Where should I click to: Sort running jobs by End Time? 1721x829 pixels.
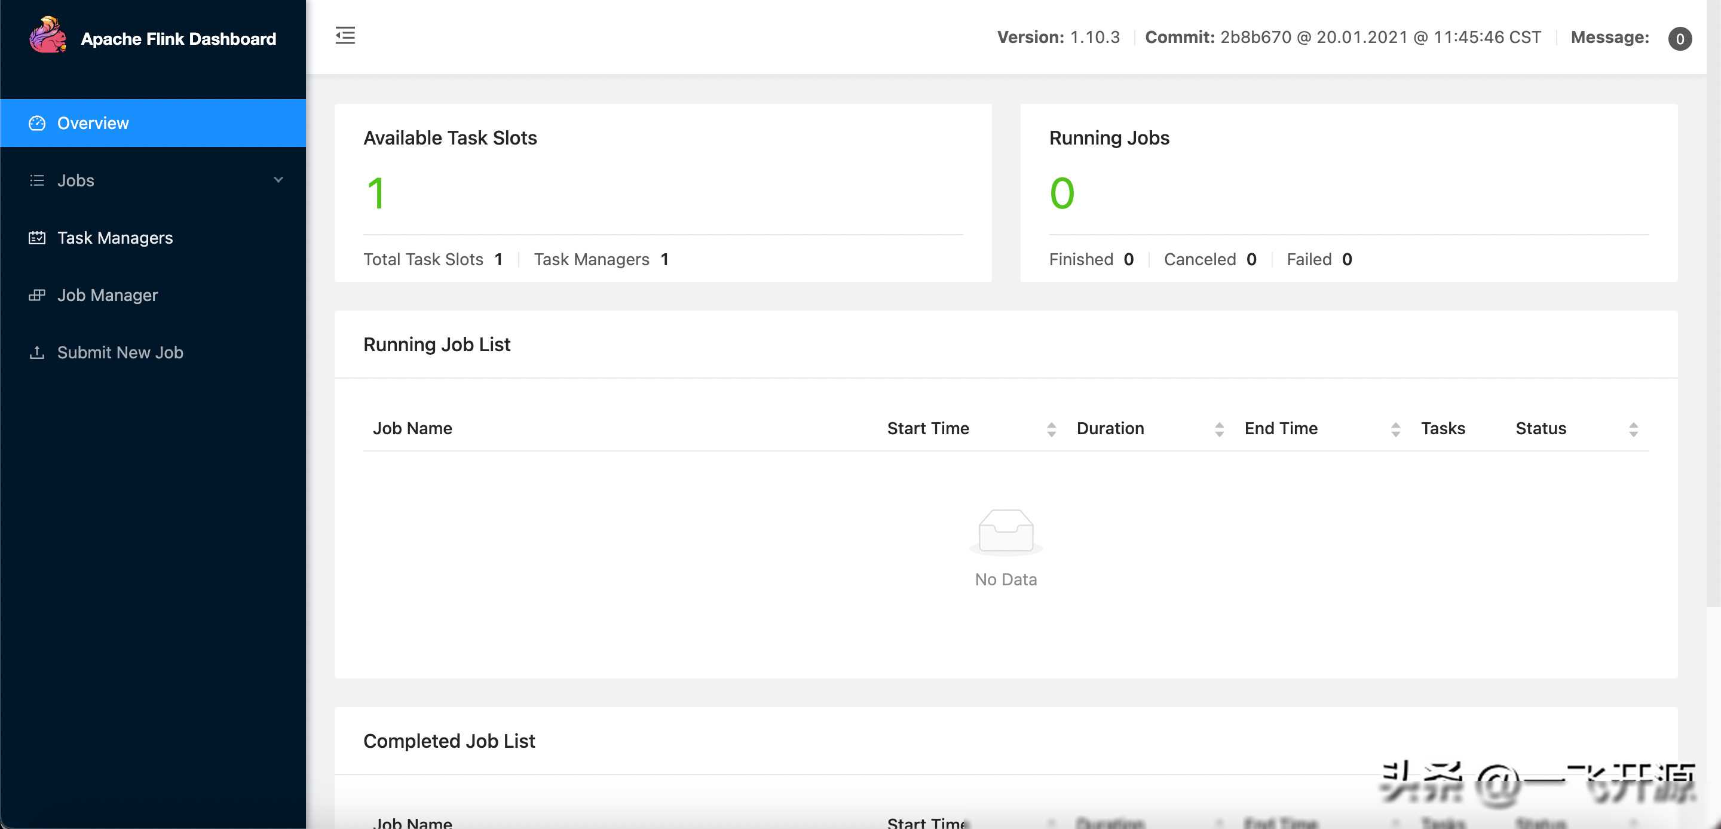click(1395, 429)
